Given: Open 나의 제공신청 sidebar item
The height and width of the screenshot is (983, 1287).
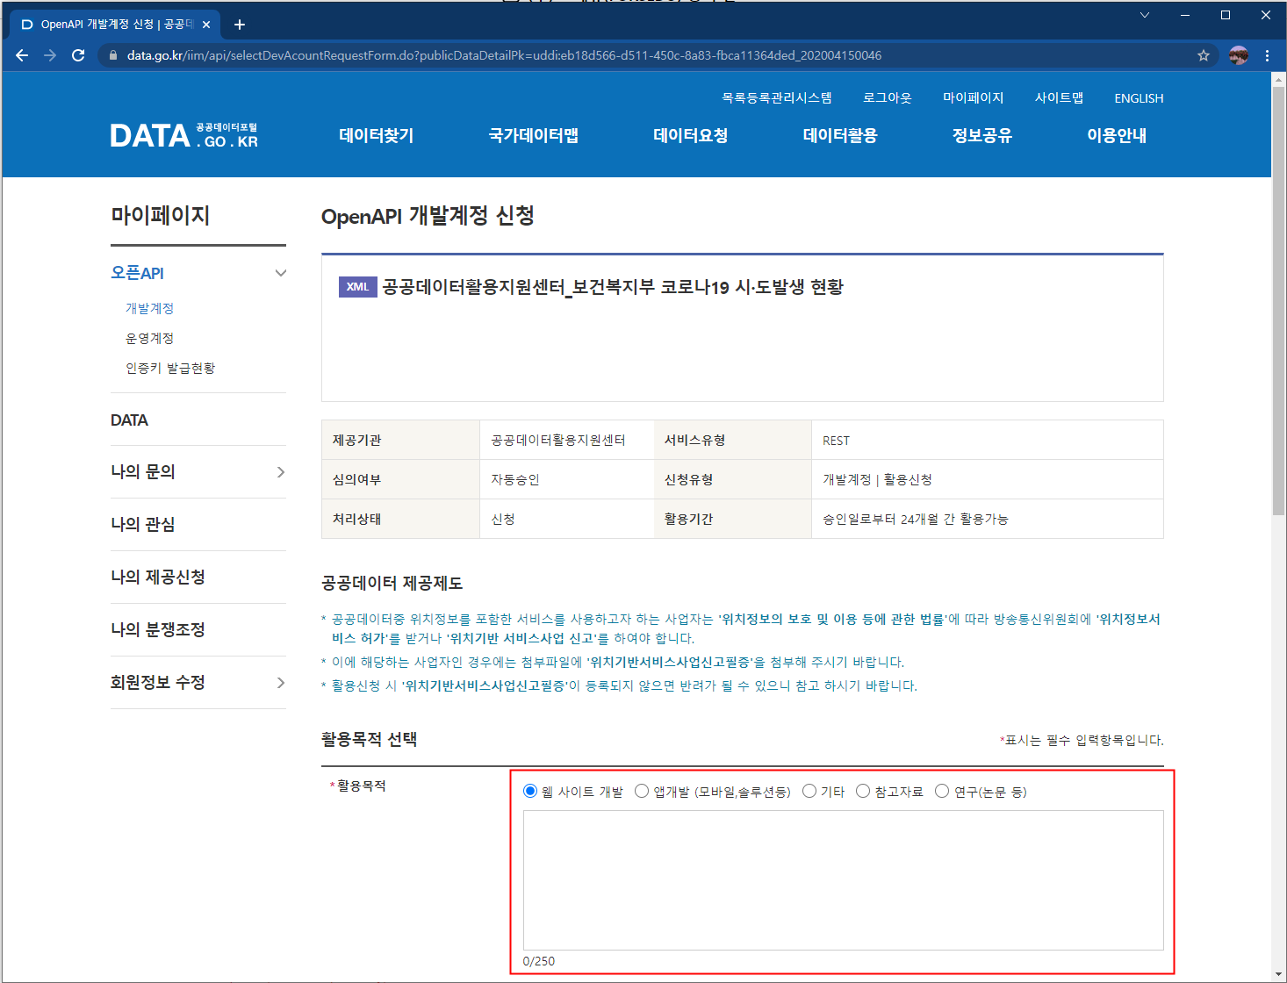Looking at the screenshot, I should 158,578.
